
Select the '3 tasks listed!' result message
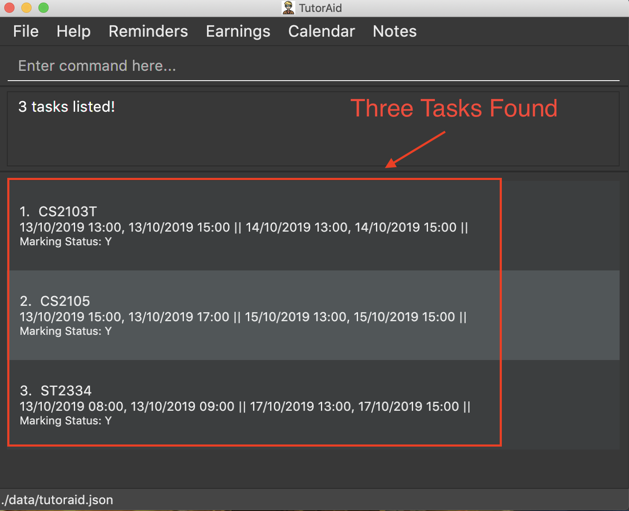click(x=67, y=107)
